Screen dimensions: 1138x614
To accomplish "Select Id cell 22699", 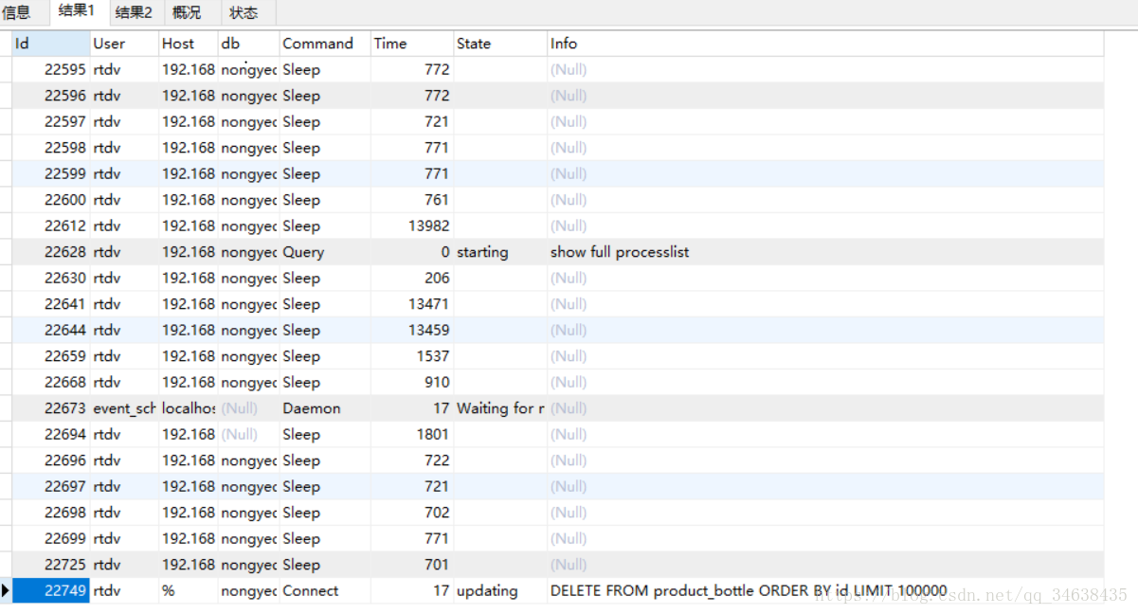I will pos(51,538).
